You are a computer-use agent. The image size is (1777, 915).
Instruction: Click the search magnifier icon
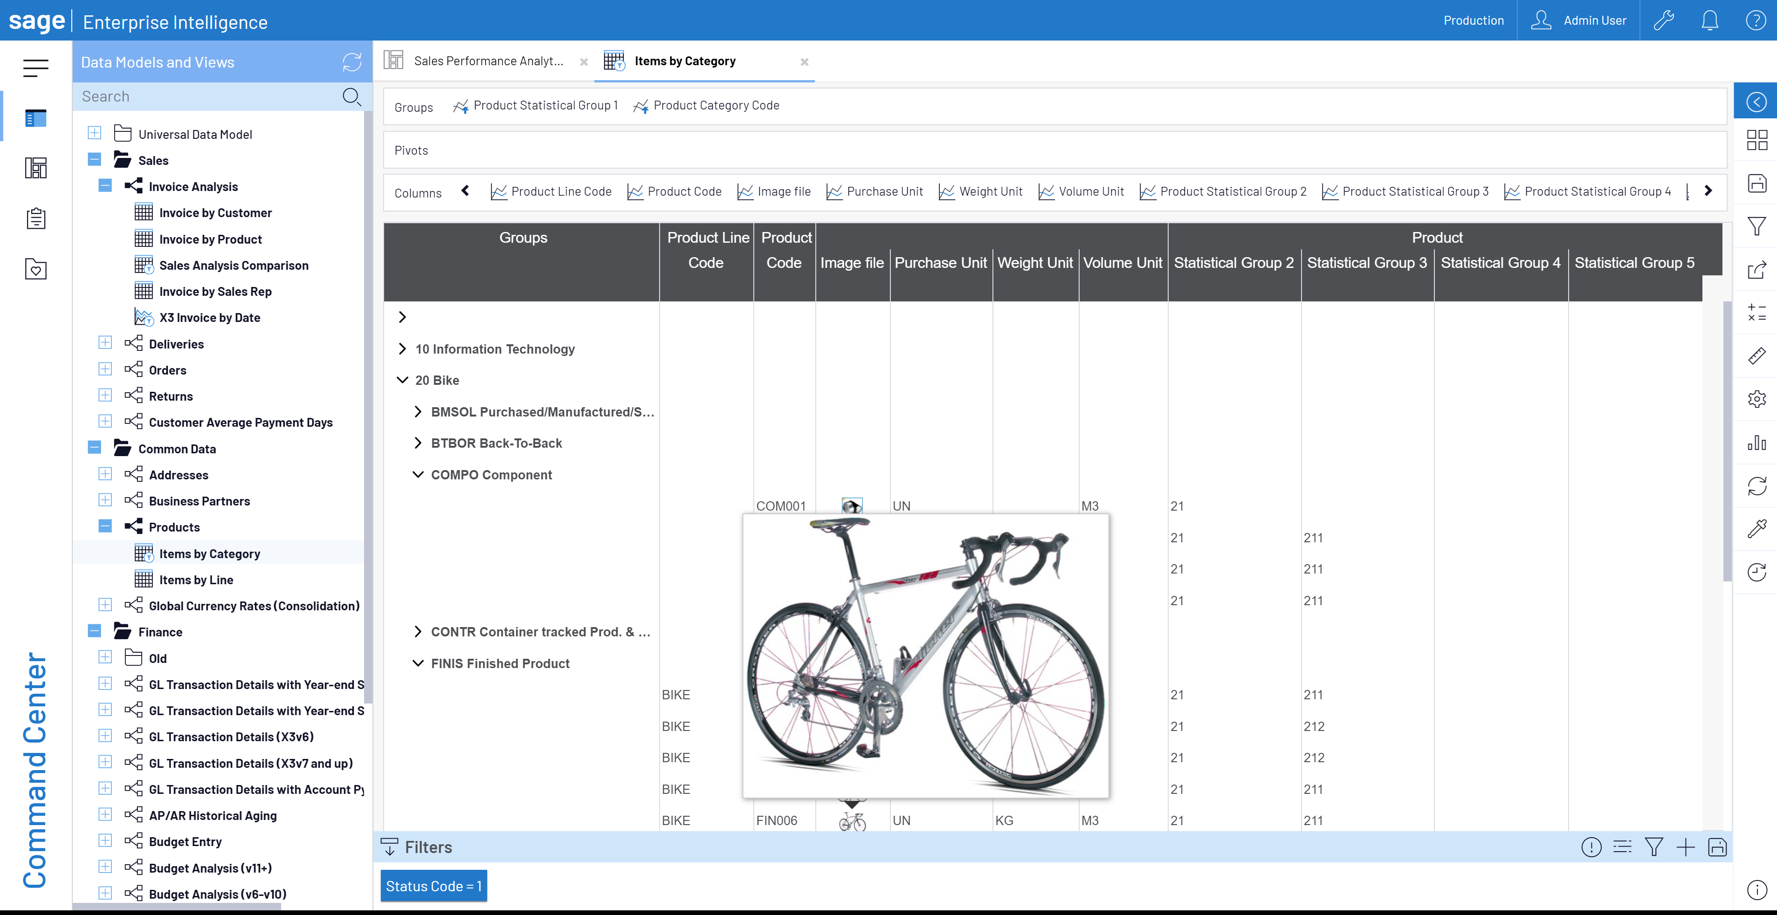point(351,96)
